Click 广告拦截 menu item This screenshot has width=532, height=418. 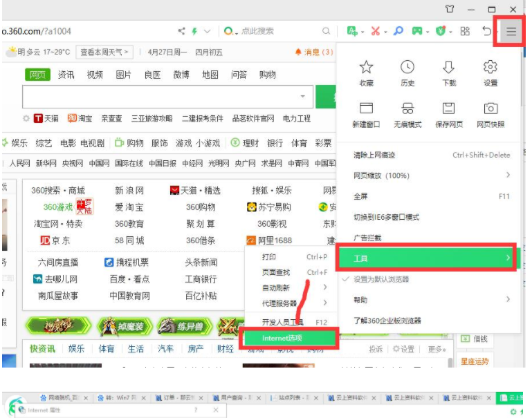[x=367, y=238]
